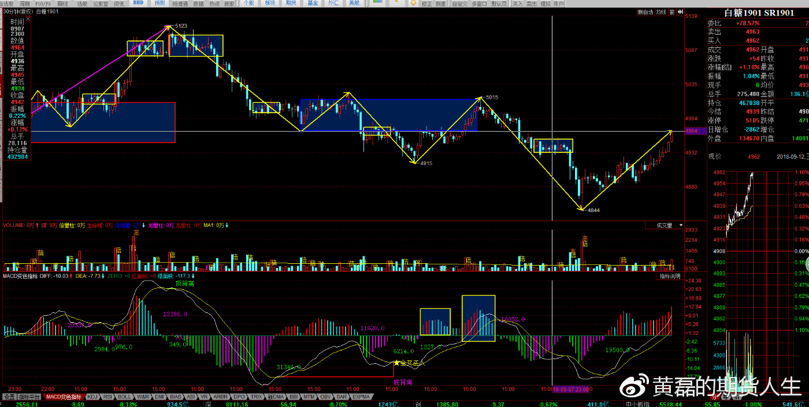Click the BBD toolbar button
This screenshot has width=809, height=407.
point(139,3)
